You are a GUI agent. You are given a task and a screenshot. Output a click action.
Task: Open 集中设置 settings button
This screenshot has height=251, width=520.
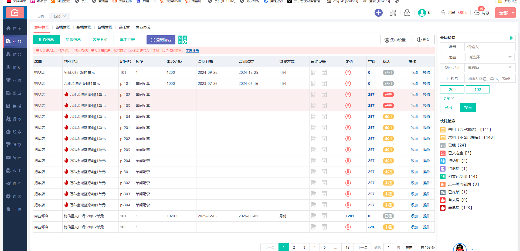pyautogui.click(x=395, y=40)
